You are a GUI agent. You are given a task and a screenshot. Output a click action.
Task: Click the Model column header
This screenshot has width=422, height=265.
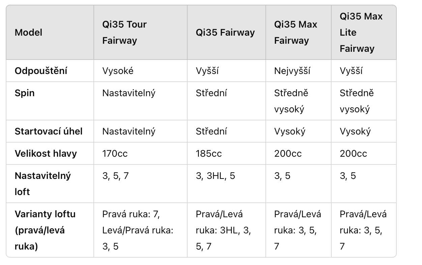click(x=29, y=33)
